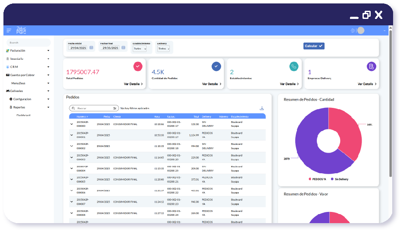Open the Establecimiento Todos dropdown
The height and width of the screenshot is (233, 403).
pos(140,49)
